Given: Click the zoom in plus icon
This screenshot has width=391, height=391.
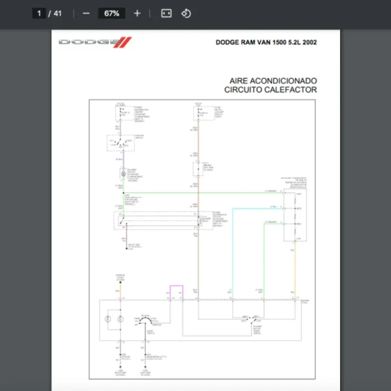Looking at the screenshot, I should pyautogui.click(x=137, y=13).
